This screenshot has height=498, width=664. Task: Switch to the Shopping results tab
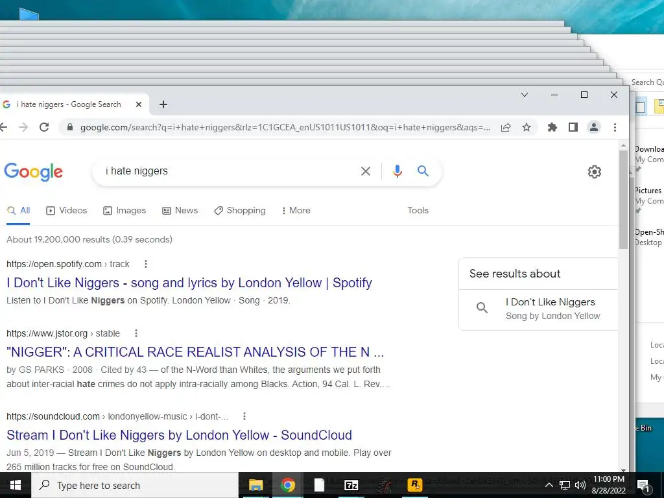pyautogui.click(x=240, y=211)
